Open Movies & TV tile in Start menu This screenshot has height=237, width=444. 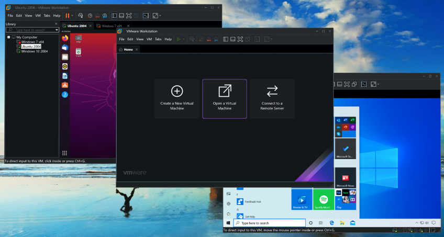(x=302, y=200)
